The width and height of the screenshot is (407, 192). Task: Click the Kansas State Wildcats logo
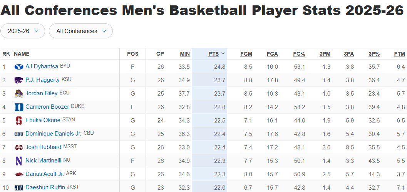tap(19, 80)
